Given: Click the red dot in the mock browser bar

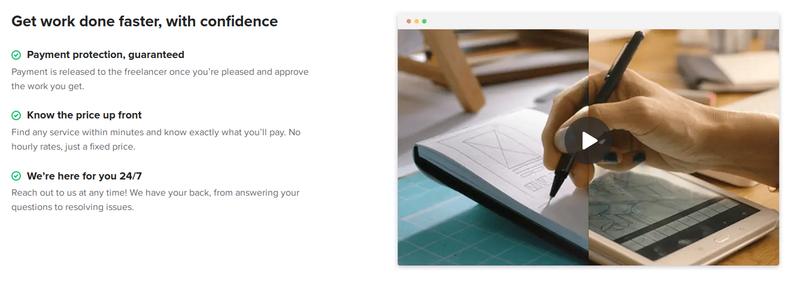Looking at the screenshot, I should pos(409,22).
